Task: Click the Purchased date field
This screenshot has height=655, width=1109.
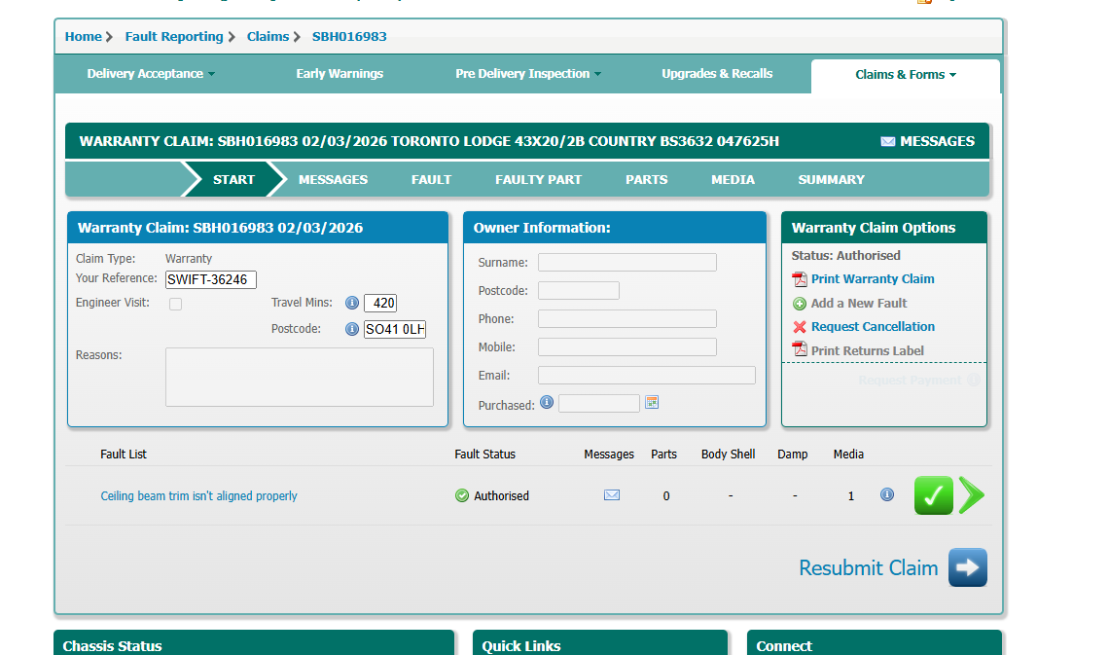Action: pyautogui.click(x=599, y=404)
